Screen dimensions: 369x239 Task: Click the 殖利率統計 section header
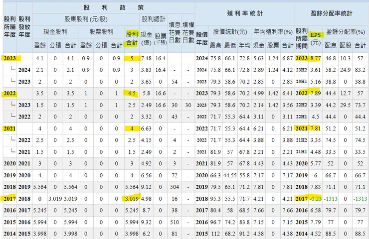click(x=245, y=13)
